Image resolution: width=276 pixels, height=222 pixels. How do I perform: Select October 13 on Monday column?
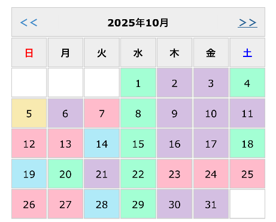65,143
